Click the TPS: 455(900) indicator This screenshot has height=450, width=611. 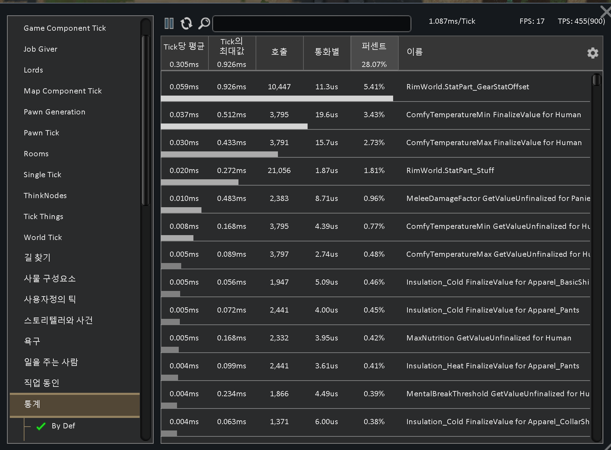click(x=581, y=21)
